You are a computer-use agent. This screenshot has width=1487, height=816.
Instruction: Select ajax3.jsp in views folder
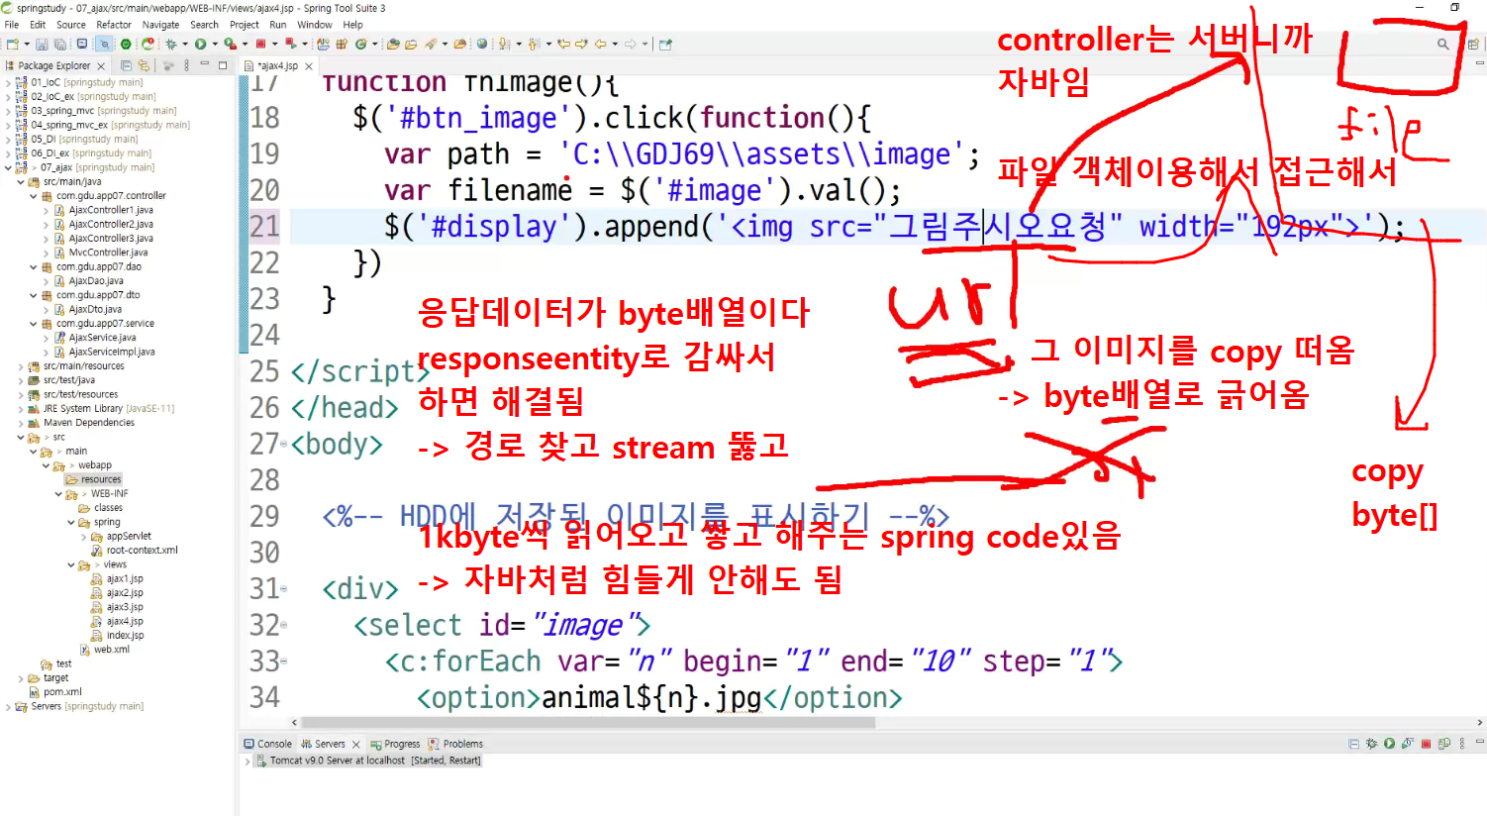point(117,607)
